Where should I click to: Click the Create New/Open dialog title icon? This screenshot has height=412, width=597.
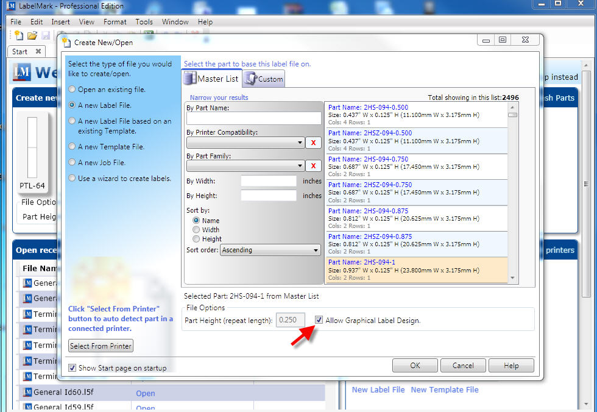coord(66,43)
